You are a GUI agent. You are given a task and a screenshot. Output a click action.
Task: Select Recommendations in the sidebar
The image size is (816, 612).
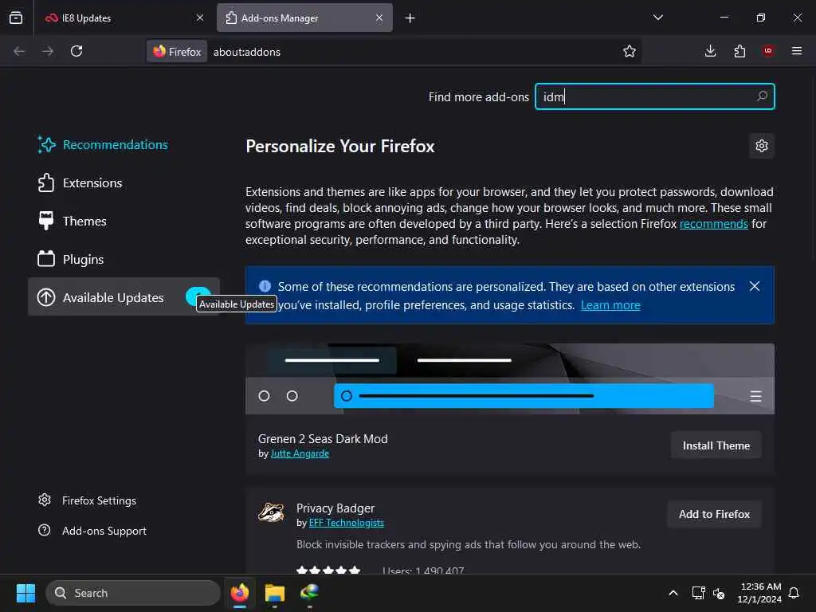click(x=124, y=145)
